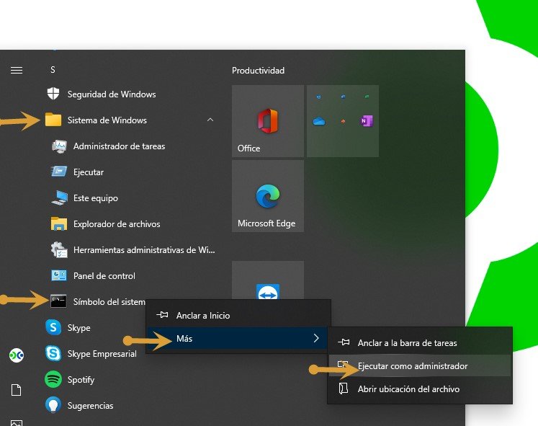Viewport: 538px width, 426px height.
Task: Choose Anclar a Inicio in context menu
Action: pyautogui.click(x=238, y=316)
